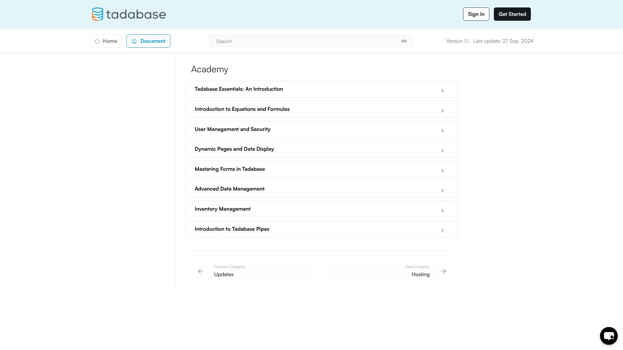Screen dimensions: 623x350
Task: Switch to the Document tab
Action: [148, 41]
